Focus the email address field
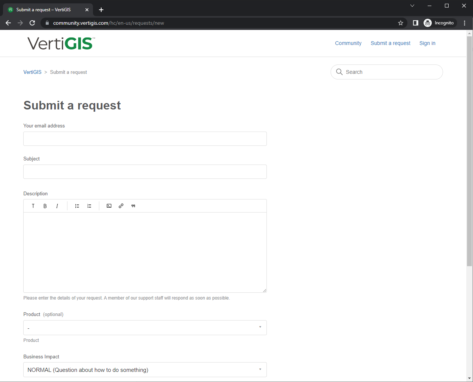The image size is (473, 382). tap(145, 139)
